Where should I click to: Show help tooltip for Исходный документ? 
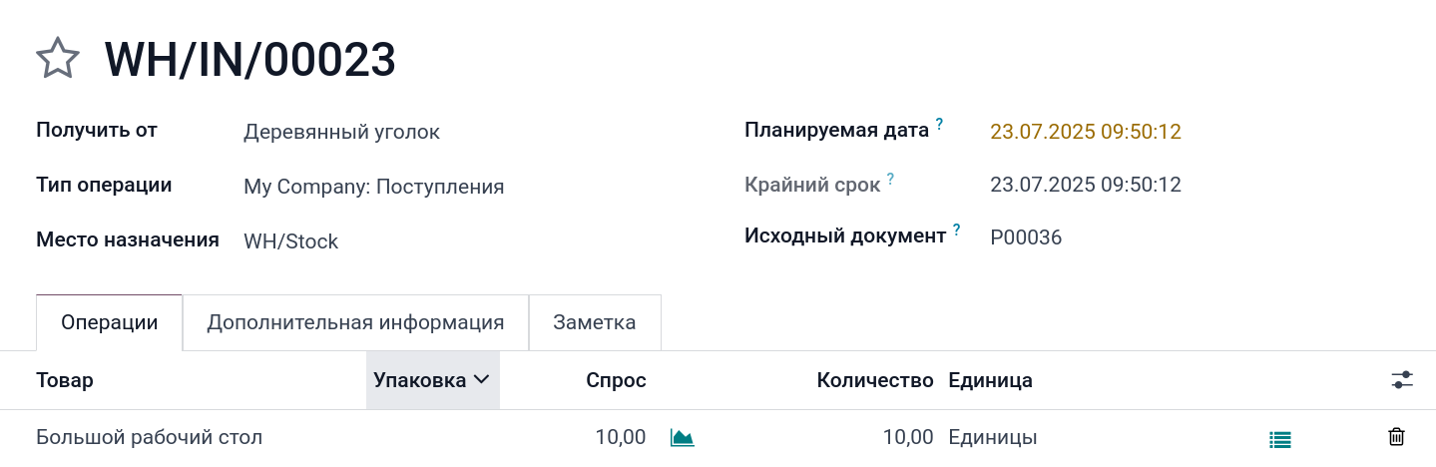pyautogui.click(x=956, y=231)
